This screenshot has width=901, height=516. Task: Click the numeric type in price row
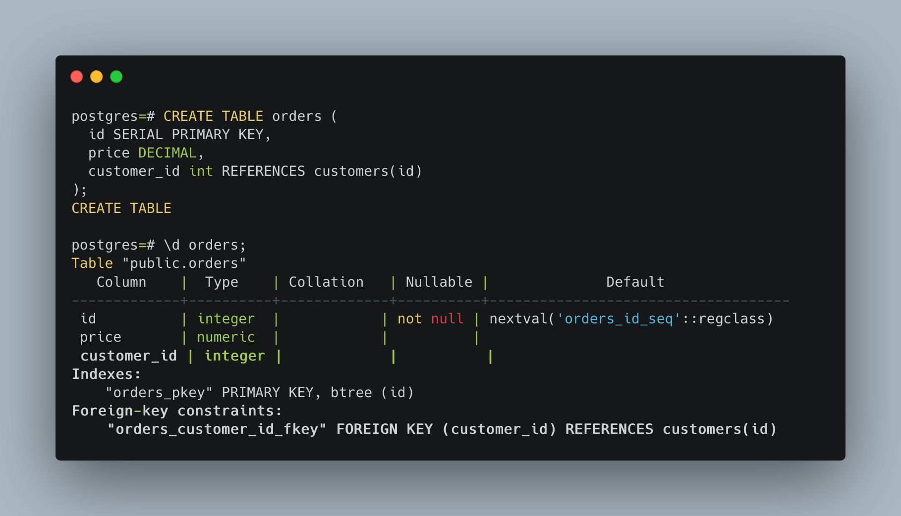225,337
